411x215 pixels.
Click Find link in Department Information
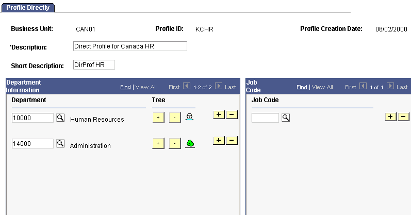(125, 87)
